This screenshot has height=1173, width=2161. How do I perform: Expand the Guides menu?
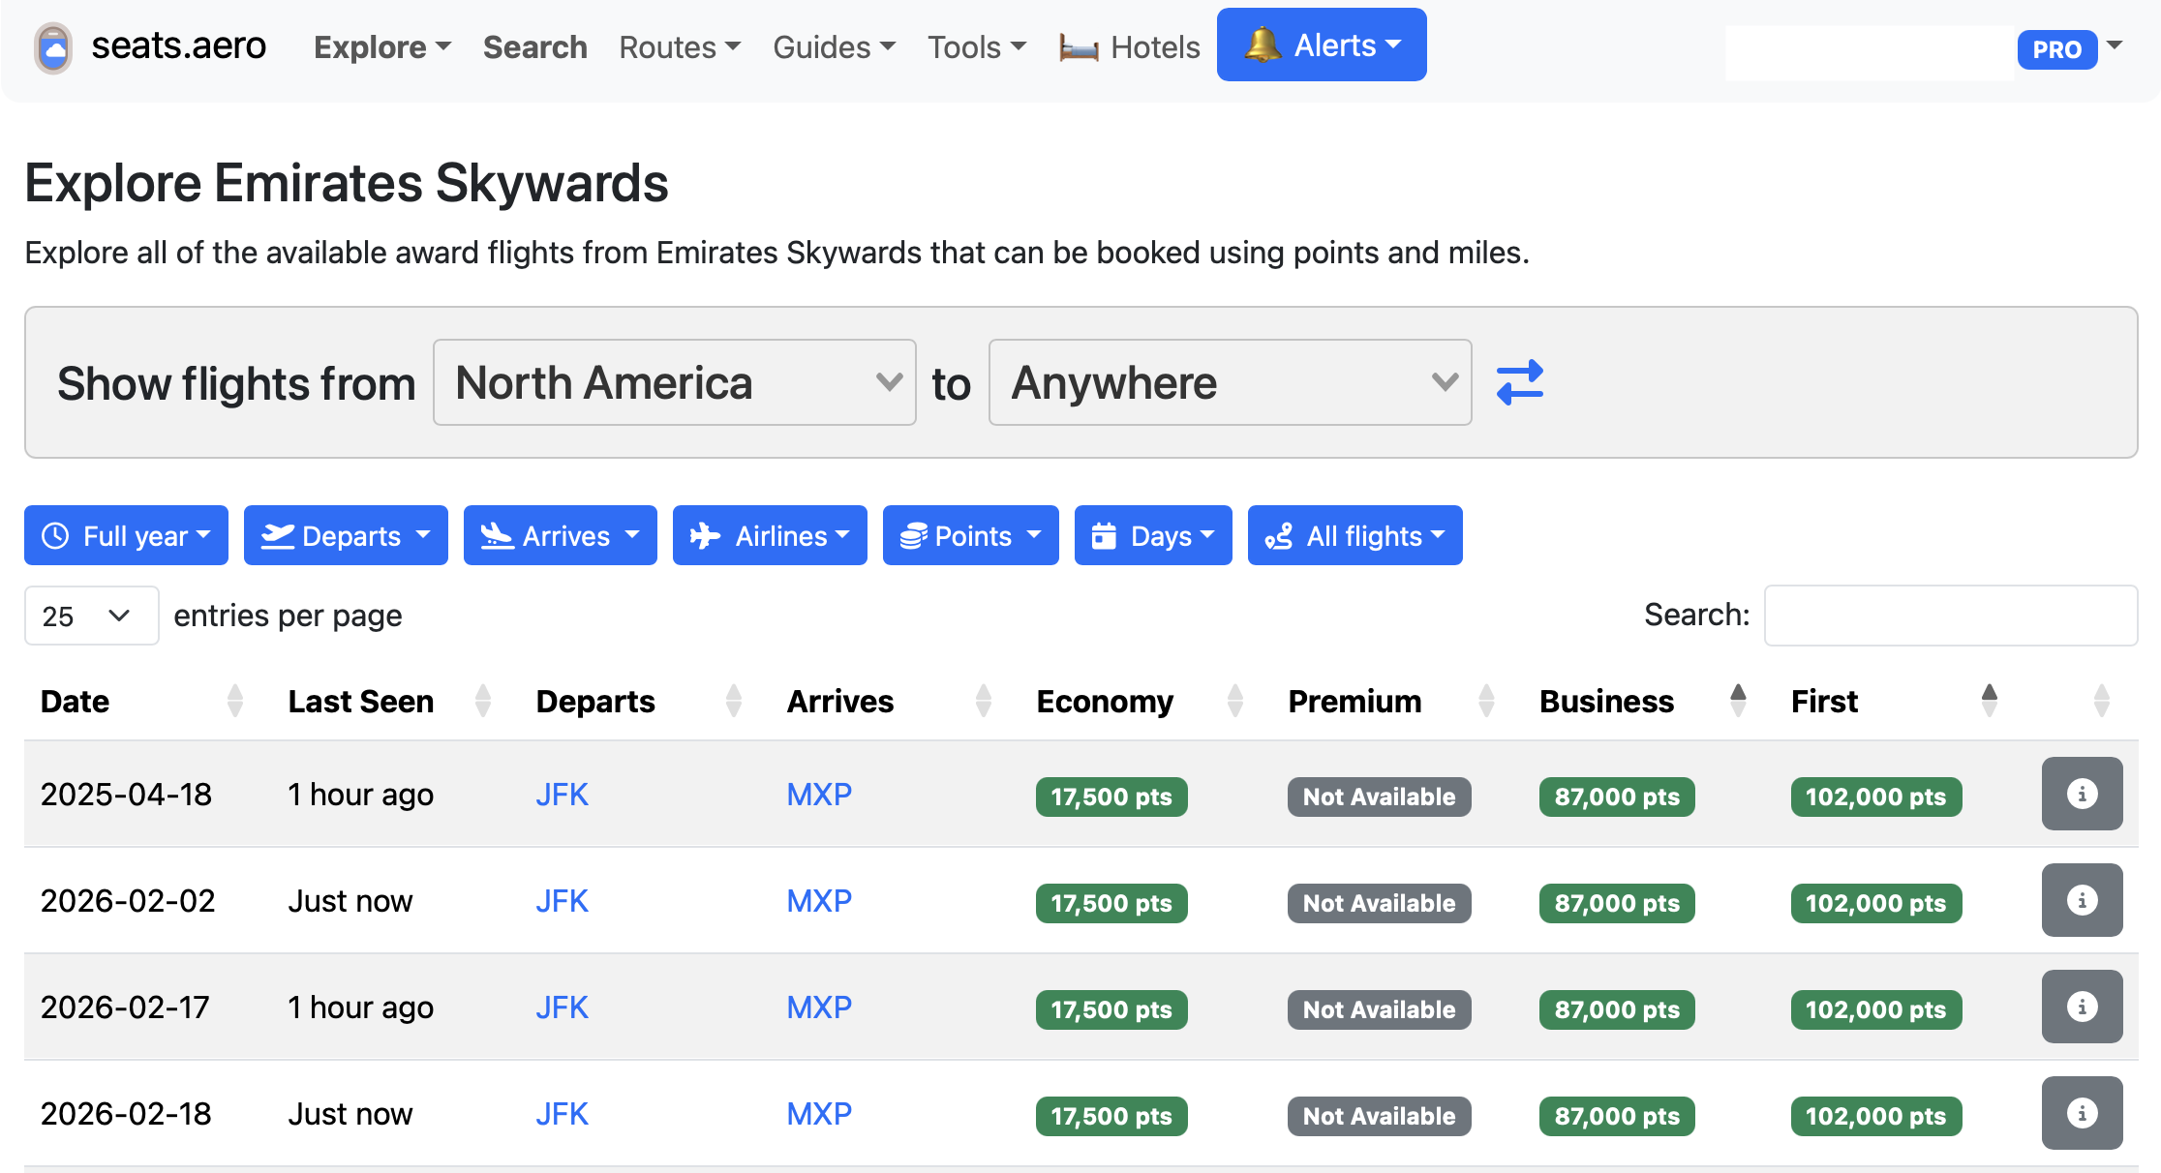pyautogui.click(x=834, y=47)
